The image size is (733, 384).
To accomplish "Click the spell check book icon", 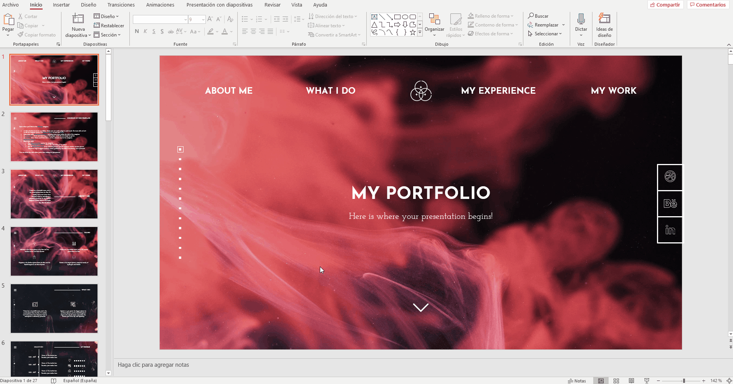I will tap(54, 381).
